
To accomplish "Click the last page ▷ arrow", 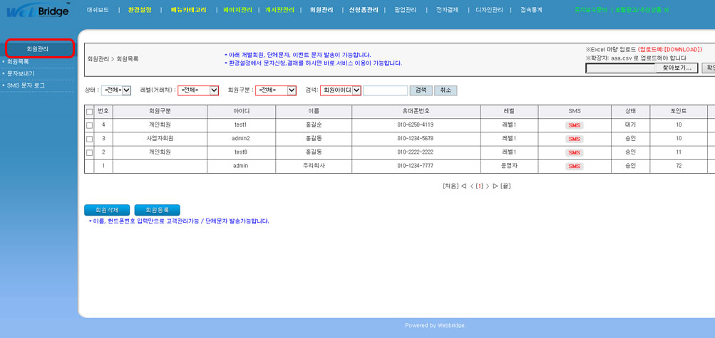I will pyautogui.click(x=495, y=186).
